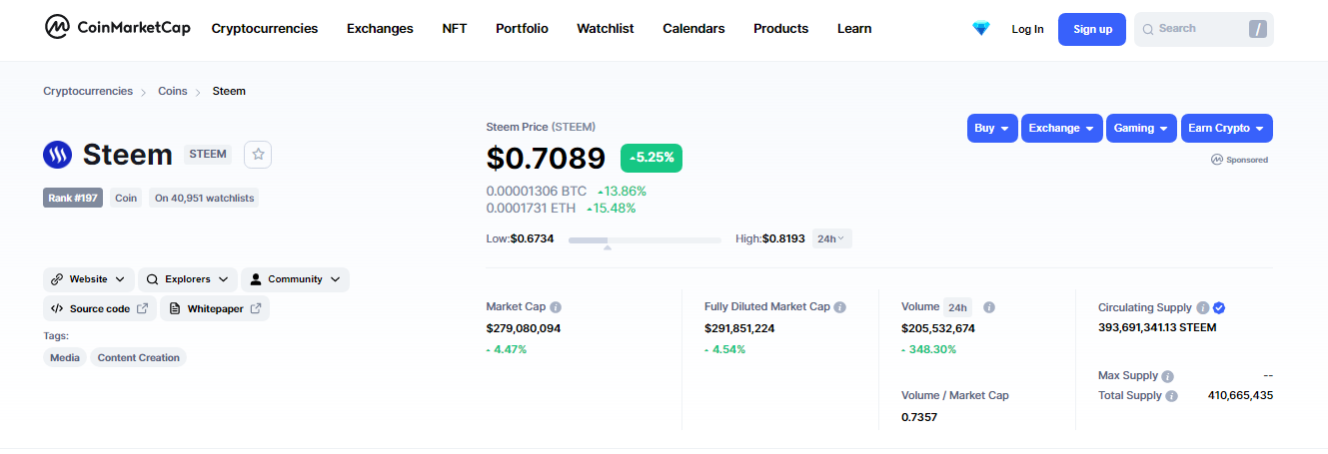Click the Source code external link icon
This screenshot has height=454, width=1328.
[x=143, y=308]
